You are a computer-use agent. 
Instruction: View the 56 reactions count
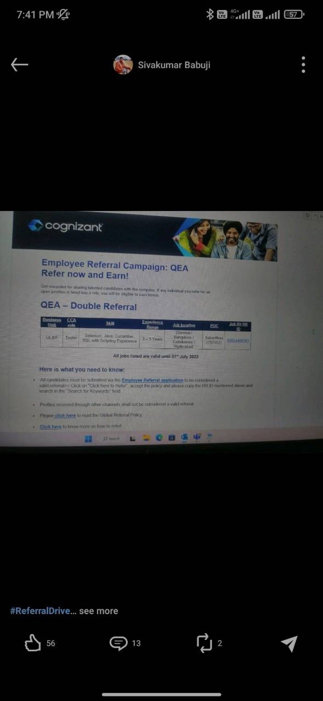(x=51, y=643)
